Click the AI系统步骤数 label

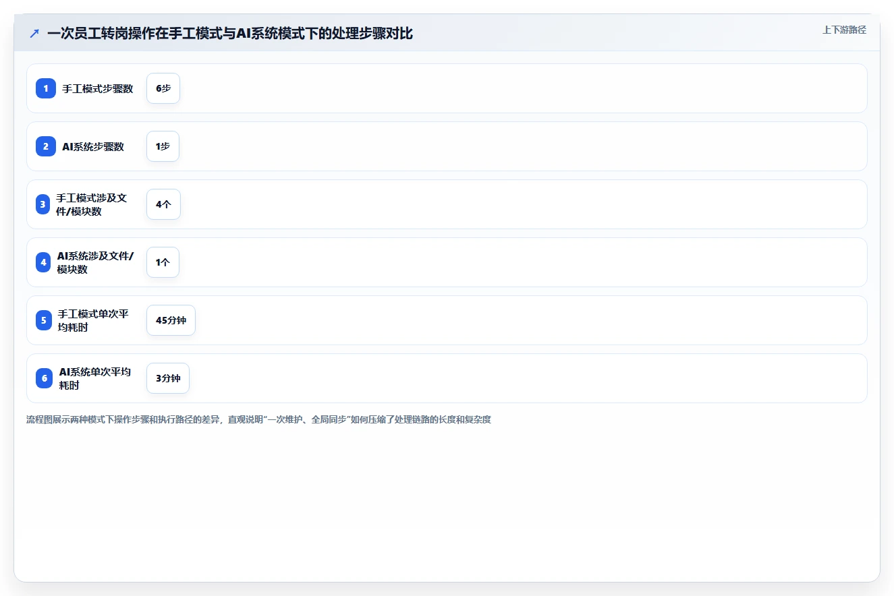tap(93, 146)
